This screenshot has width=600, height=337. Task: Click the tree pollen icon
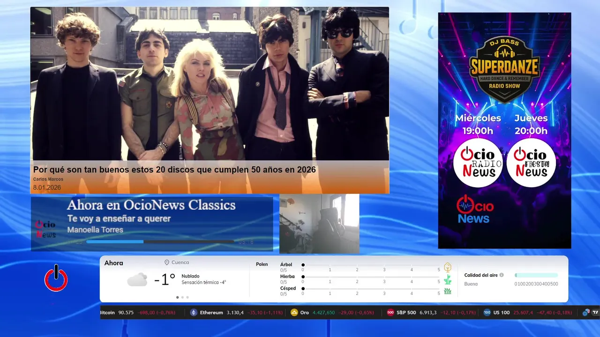pos(448,267)
